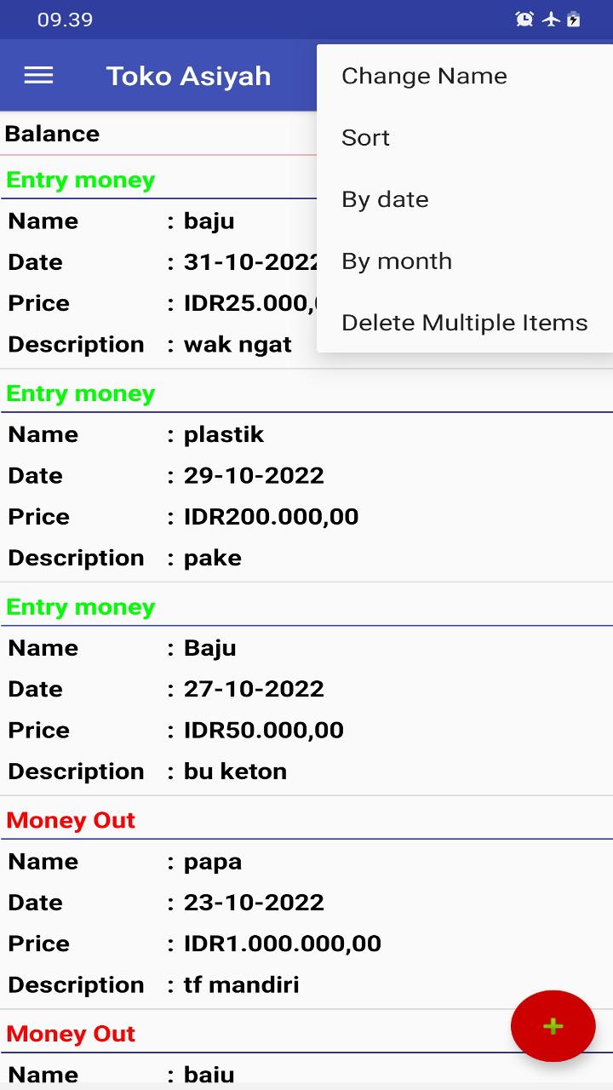Tap the red add transaction plus button
613x1090 pixels.
point(553,1025)
